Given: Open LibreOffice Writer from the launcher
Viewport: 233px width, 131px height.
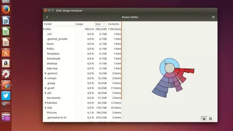Looking at the screenshot, I should (x=6, y=21).
